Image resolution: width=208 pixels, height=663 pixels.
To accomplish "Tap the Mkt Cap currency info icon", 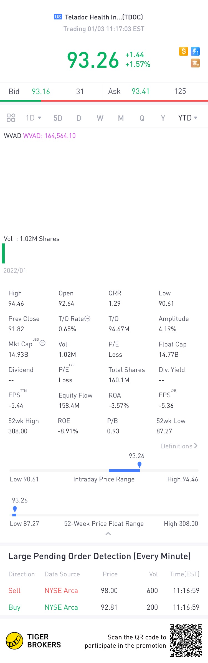I will tap(42, 343).
